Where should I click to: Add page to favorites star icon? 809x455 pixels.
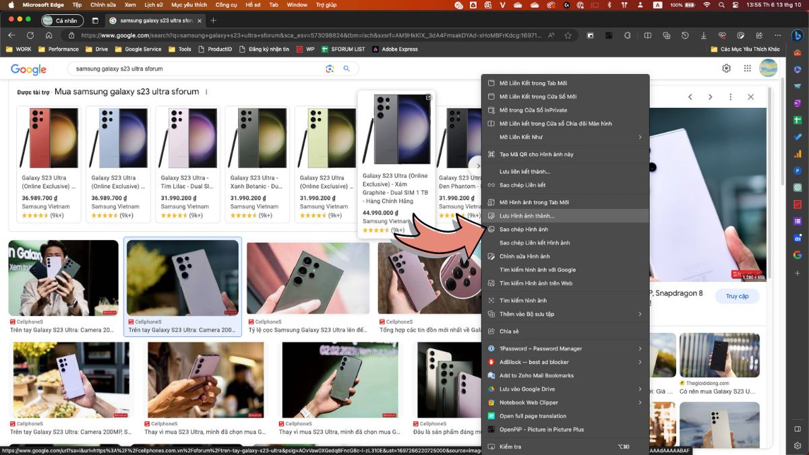pos(568,36)
